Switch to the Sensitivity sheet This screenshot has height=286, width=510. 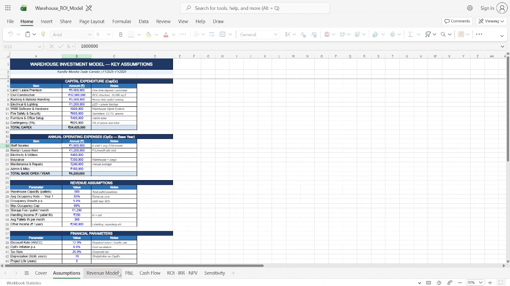click(x=215, y=273)
